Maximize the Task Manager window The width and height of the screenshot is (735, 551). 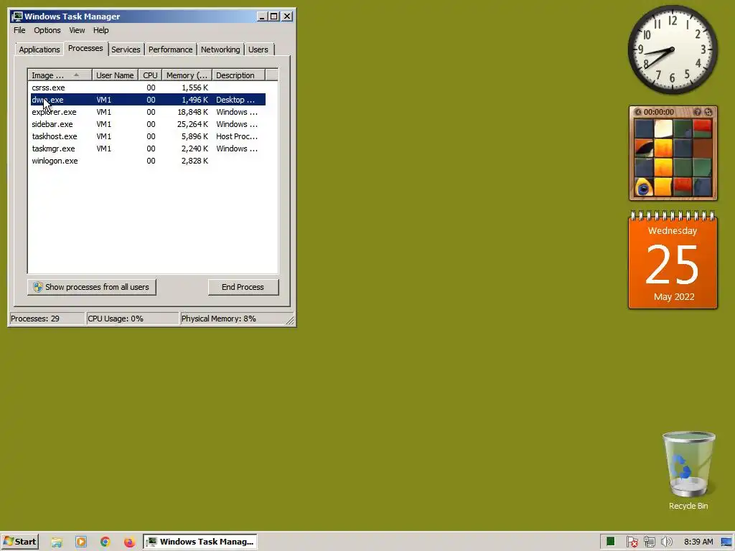273,17
